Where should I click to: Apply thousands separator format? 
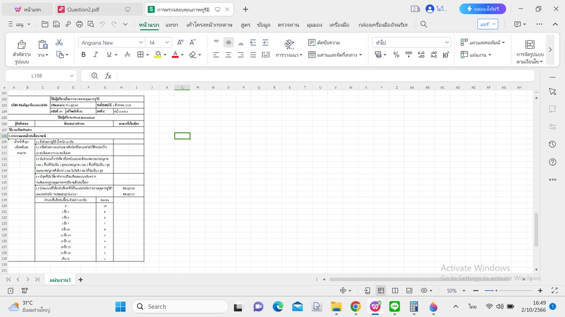coord(408,55)
